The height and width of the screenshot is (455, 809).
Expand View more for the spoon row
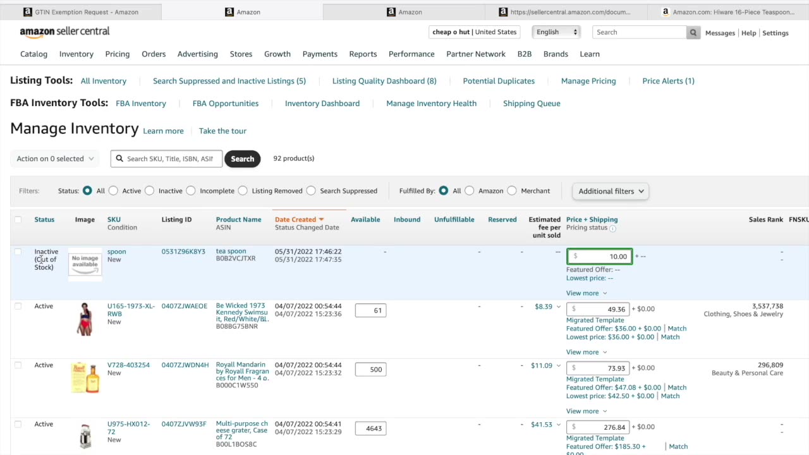(x=587, y=293)
